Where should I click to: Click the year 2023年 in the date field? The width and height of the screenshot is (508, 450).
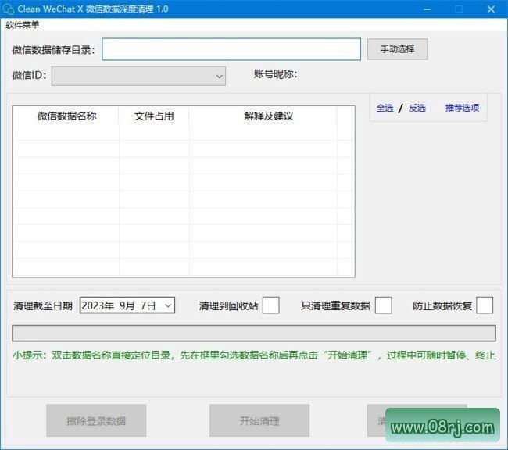[98, 305]
